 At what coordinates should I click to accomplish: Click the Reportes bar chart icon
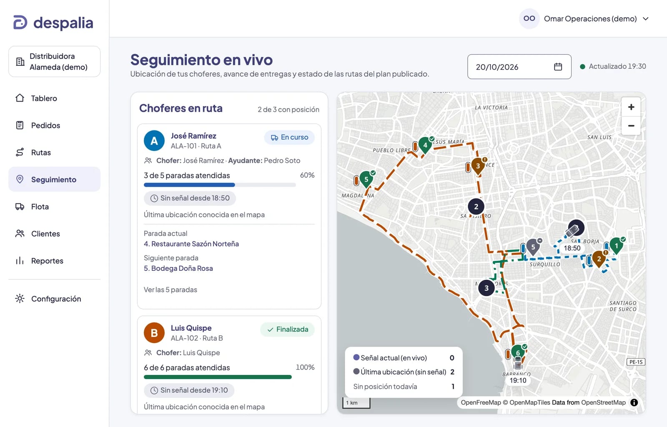click(x=20, y=261)
